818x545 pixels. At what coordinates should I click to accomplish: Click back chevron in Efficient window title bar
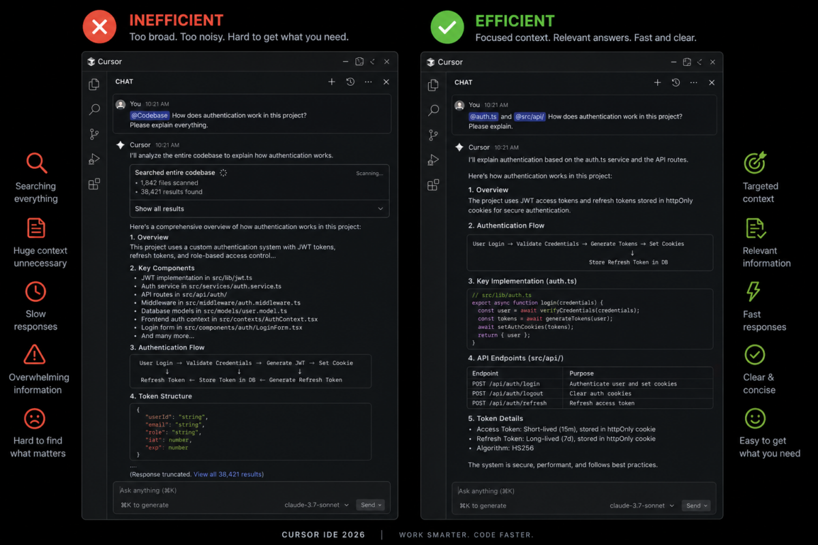pyautogui.click(x=700, y=62)
